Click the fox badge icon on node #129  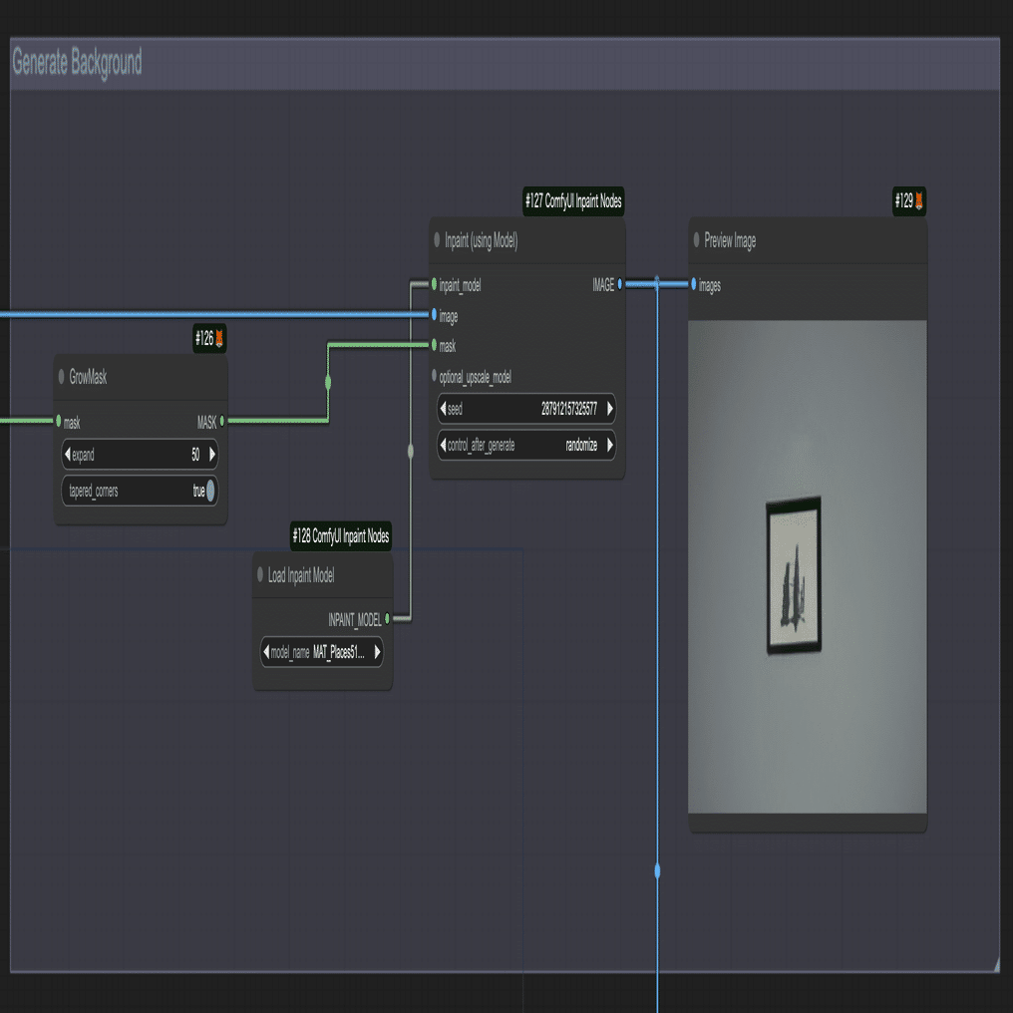click(918, 201)
